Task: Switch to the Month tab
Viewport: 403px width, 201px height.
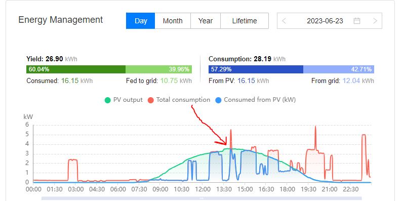Action: tap(173, 21)
